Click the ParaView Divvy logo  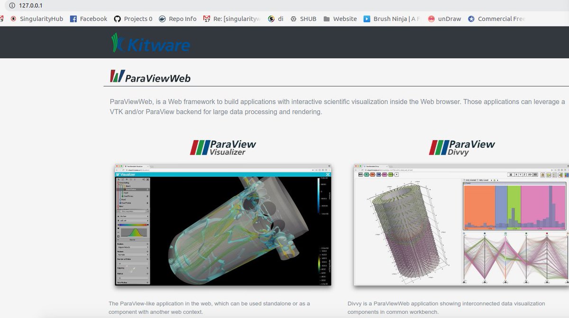coord(462,148)
